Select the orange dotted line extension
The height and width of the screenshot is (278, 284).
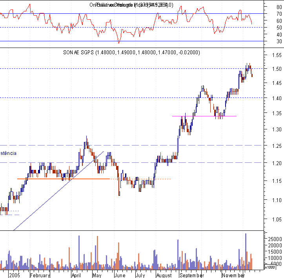(x=140, y=179)
